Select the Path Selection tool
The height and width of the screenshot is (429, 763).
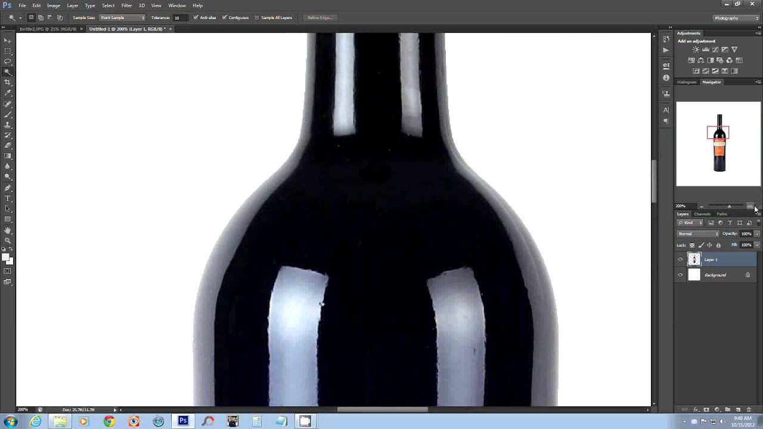(x=8, y=209)
